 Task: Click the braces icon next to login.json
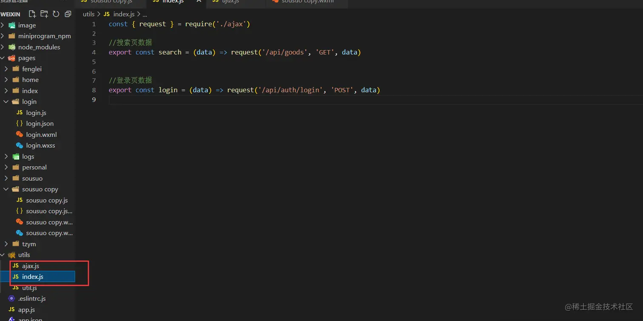[x=20, y=123]
